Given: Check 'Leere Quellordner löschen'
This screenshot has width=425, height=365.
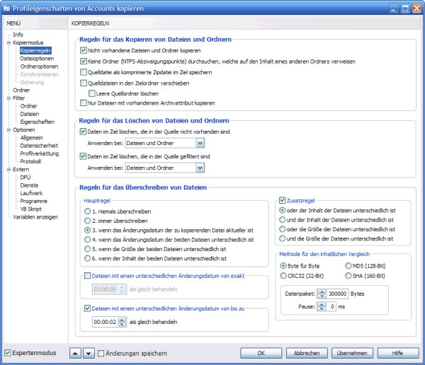Looking at the screenshot, I should (91, 93).
